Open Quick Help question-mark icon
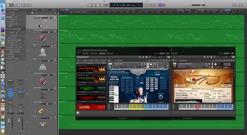Viewport: 247px width, 135px height. coord(15,5)
